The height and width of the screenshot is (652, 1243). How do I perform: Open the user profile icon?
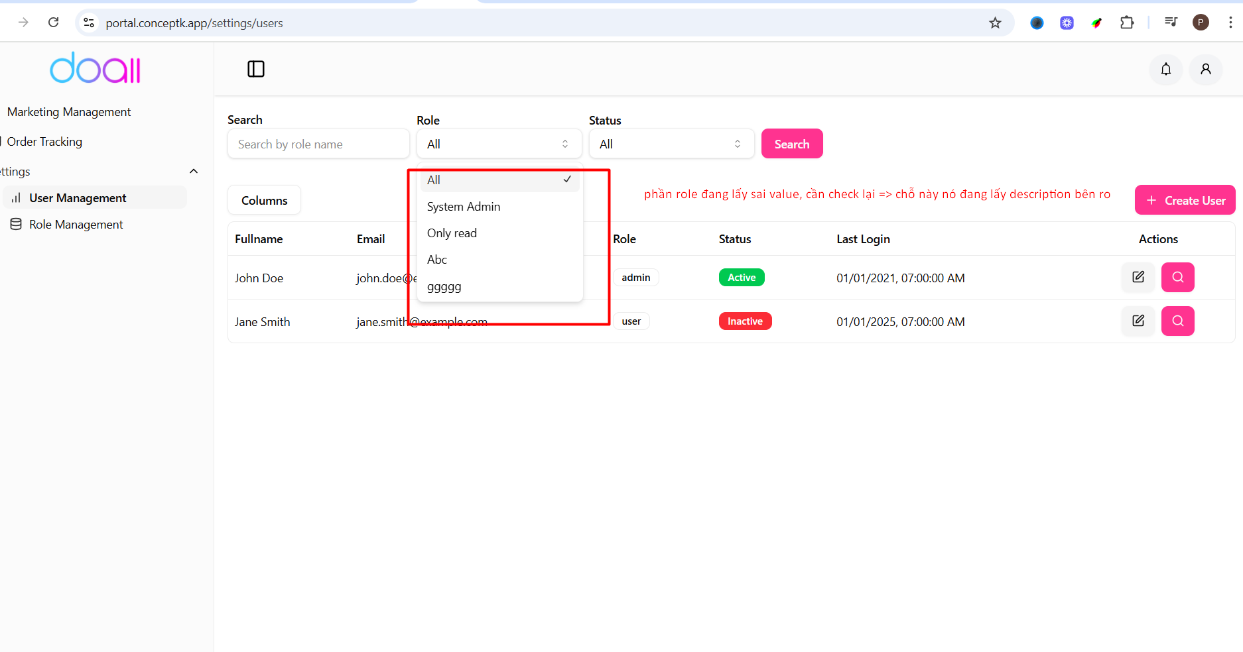click(x=1205, y=69)
